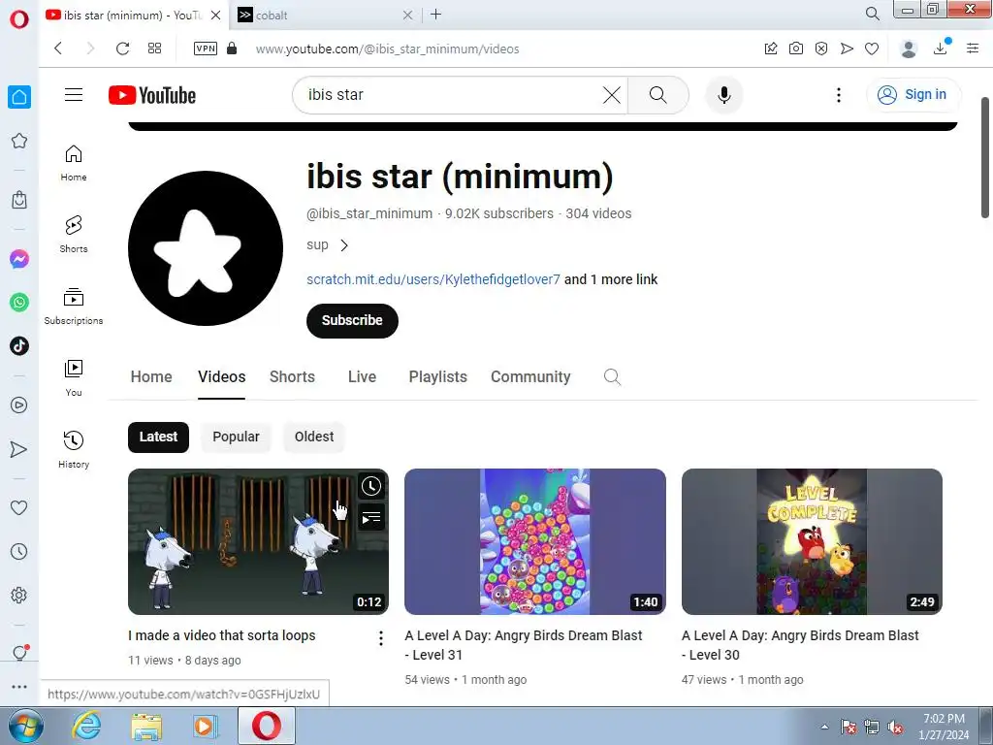Image resolution: width=993 pixels, height=745 pixels.
Task: Switch to the cobalt tab
Action: [x=325, y=16]
